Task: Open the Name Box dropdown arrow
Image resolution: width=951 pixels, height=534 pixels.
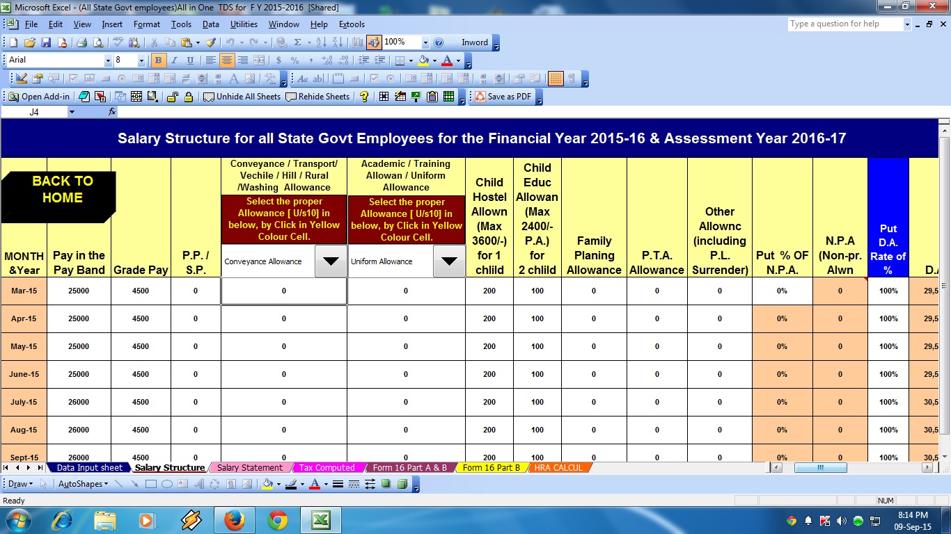Action: click(x=71, y=112)
